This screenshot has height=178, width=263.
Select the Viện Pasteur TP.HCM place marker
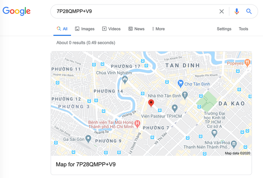tap(175, 108)
